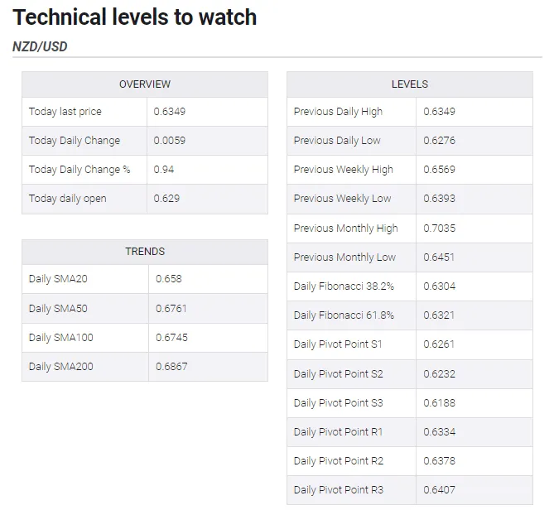Click the NZD/USD subtitle

pyautogui.click(x=40, y=46)
